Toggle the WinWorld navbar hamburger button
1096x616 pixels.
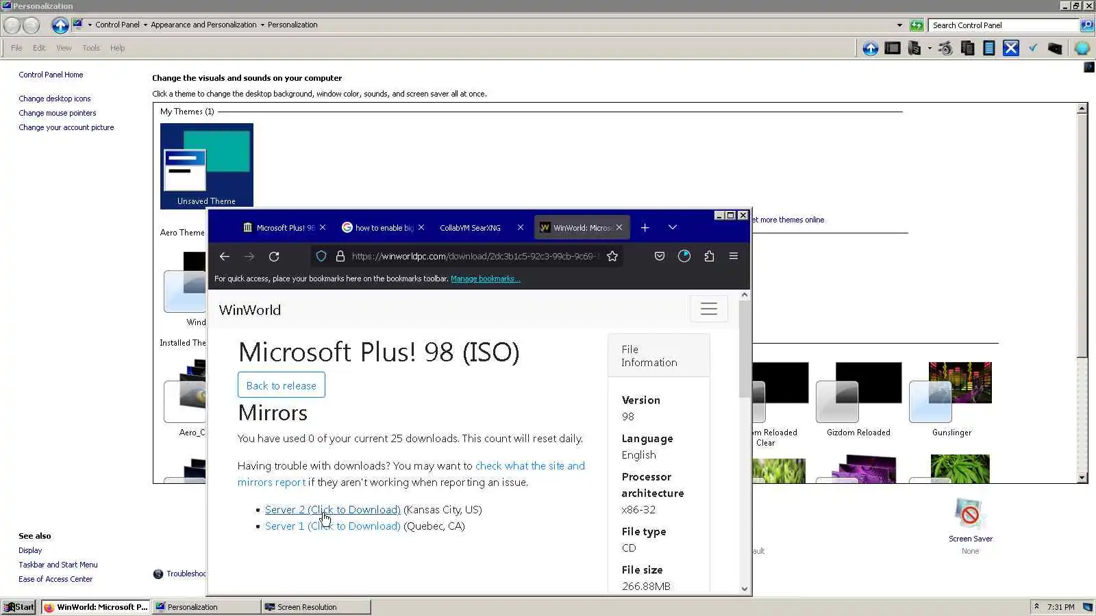(x=709, y=309)
